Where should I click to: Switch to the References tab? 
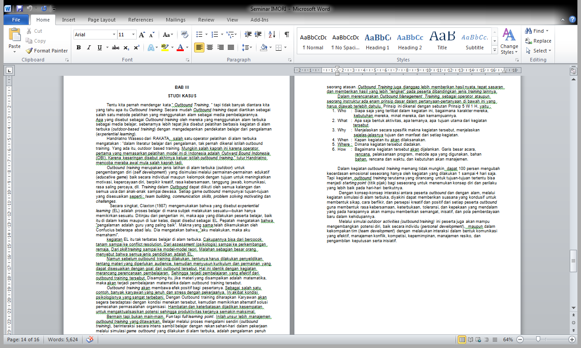click(141, 20)
